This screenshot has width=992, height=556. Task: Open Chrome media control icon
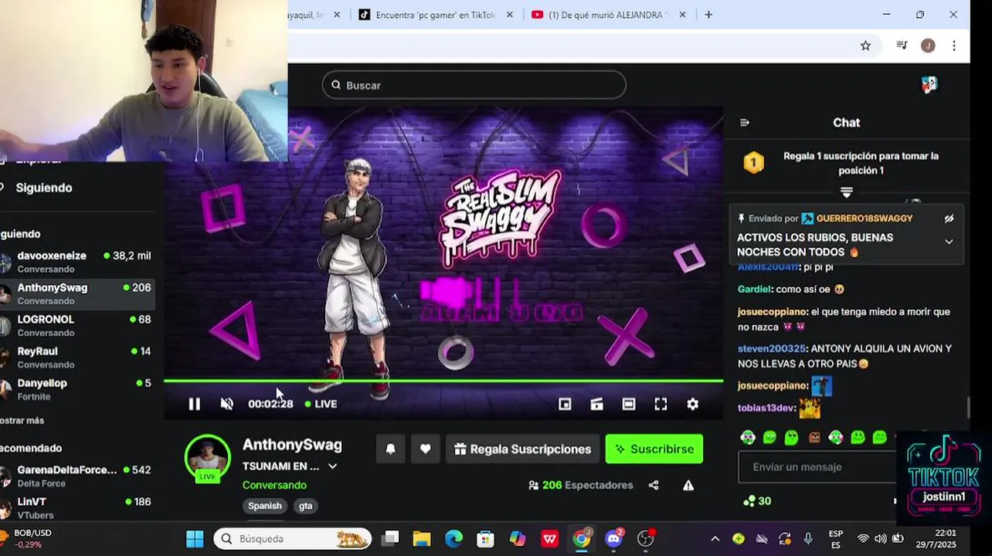pyautogui.click(x=902, y=46)
